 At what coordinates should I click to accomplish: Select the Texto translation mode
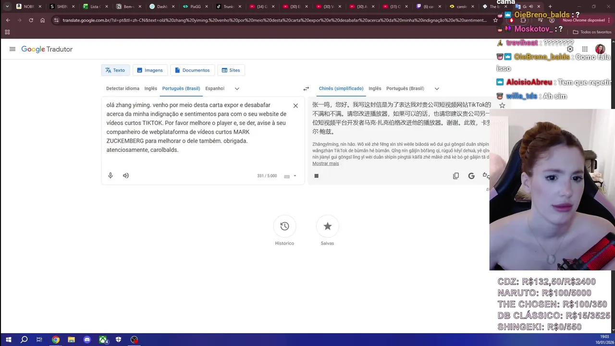click(115, 70)
